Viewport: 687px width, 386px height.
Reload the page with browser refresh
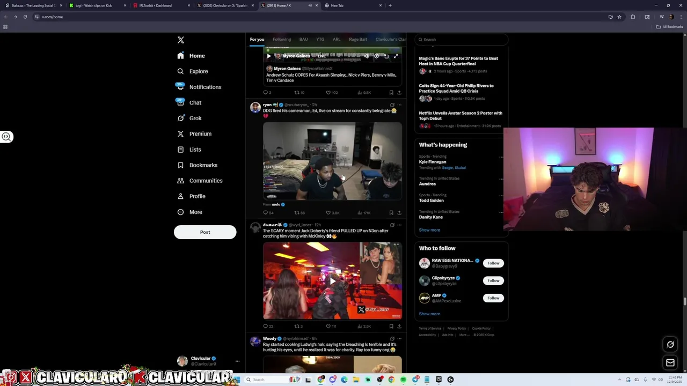coord(25,17)
